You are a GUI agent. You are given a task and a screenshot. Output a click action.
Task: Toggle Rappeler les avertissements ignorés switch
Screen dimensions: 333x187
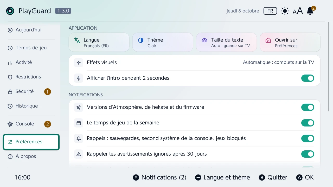pyautogui.click(x=308, y=154)
